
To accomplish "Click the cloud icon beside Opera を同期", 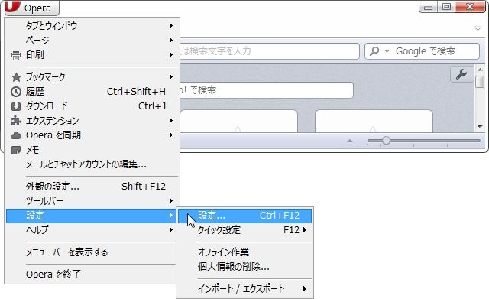I will pyautogui.click(x=16, y=135).
